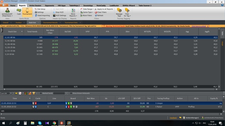Open the Opponents tab

pos(50,5)
